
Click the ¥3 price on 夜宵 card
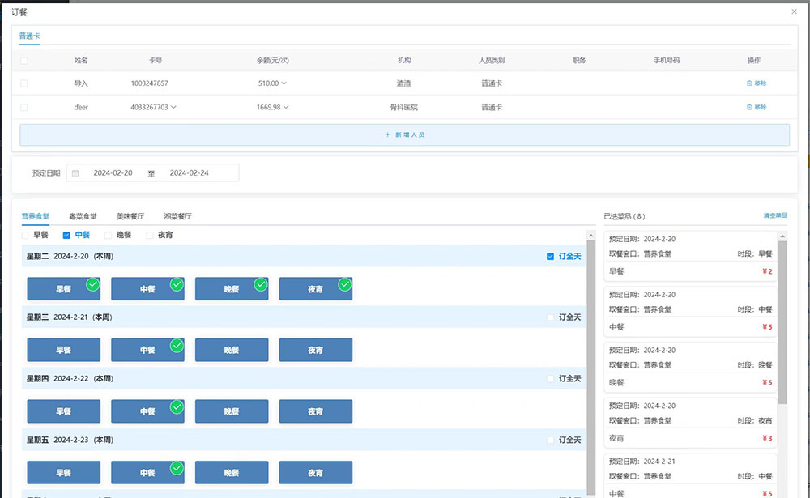click(767, 438)
